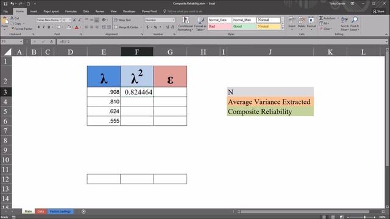
Task: Open the font size dropdown
Action: click(x=70, y=20)
